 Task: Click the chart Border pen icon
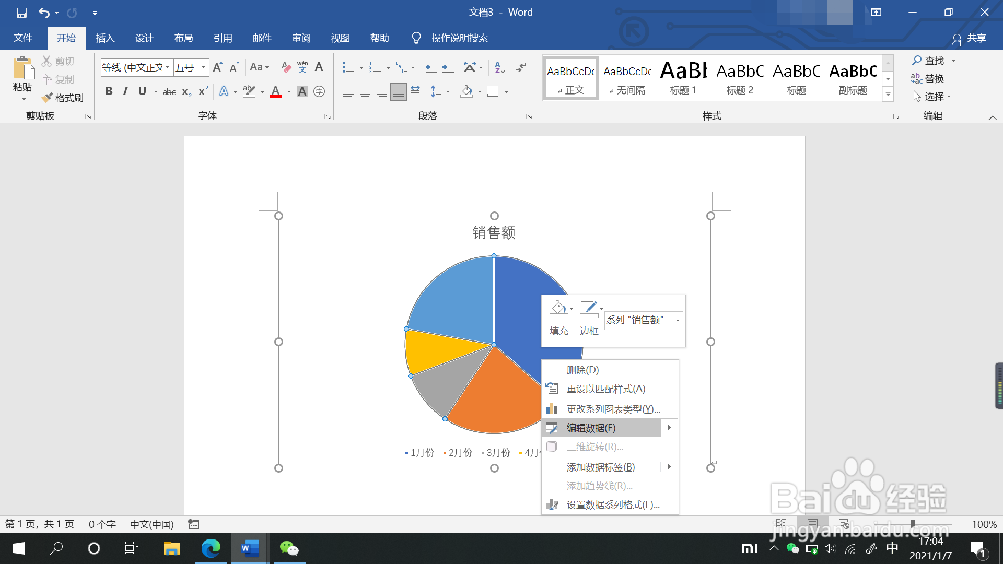588,309
